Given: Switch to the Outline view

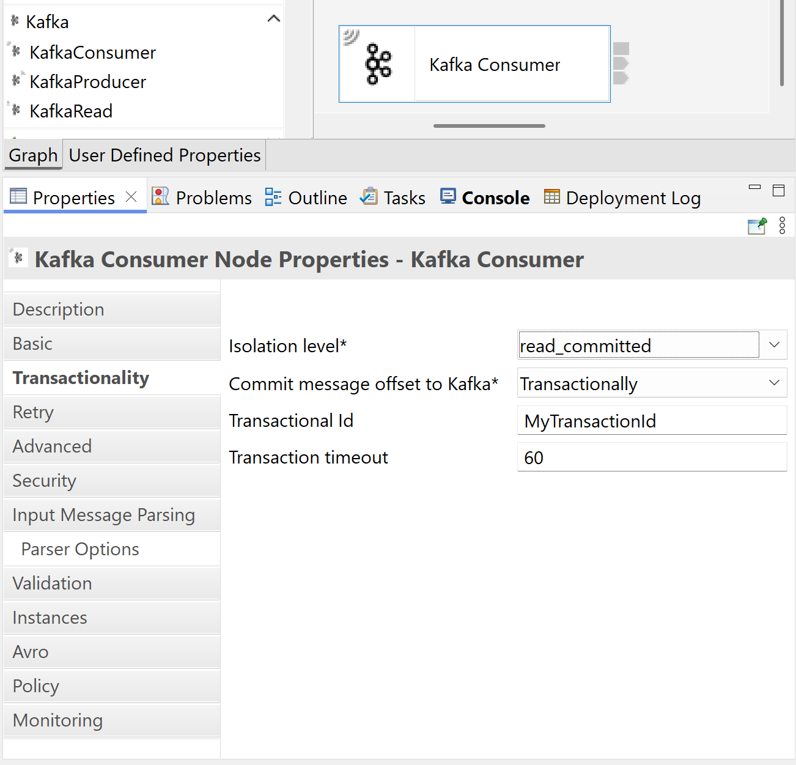Looking at the screenshot, I should tap(306, 198).
